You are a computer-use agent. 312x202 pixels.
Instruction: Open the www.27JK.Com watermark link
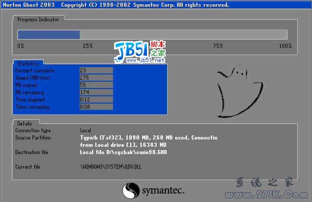coord(267,194)
